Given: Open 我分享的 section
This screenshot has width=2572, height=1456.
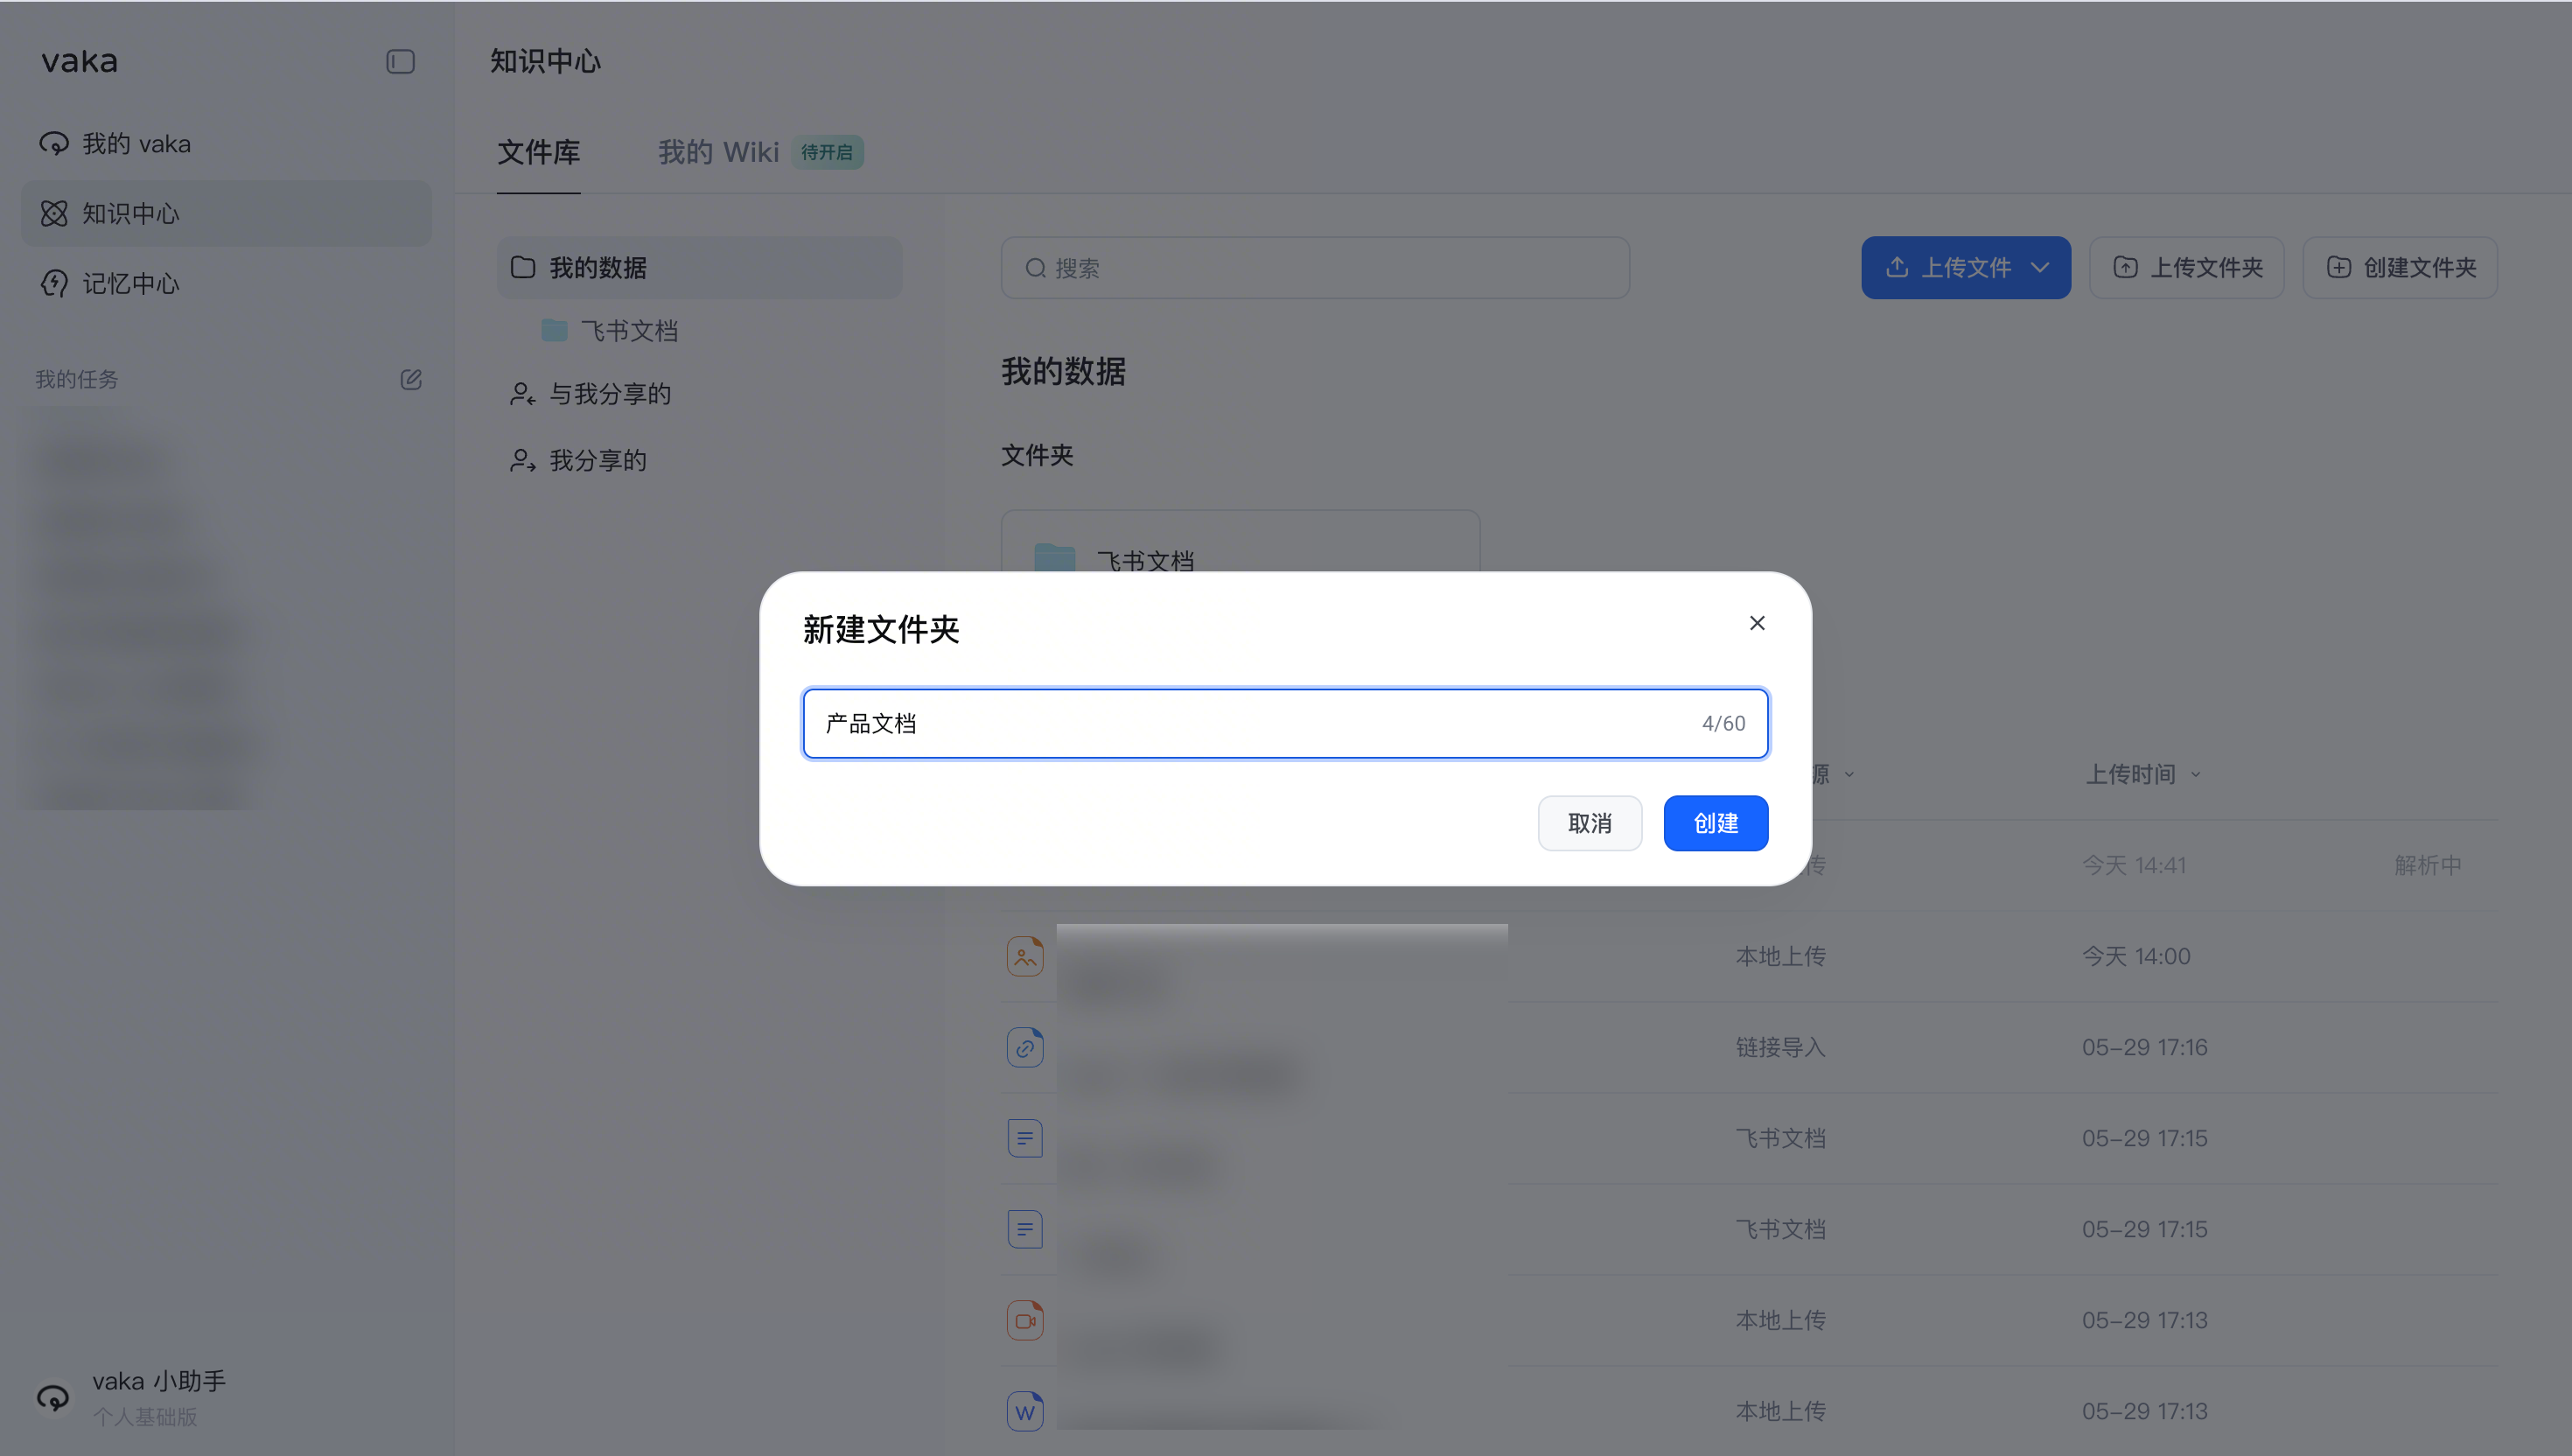Looking at the screenshot, I should pos(577,461).
